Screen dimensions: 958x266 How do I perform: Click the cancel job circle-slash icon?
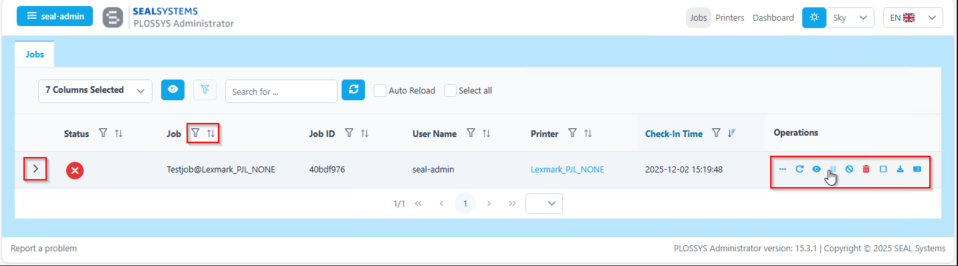[849, 170]
